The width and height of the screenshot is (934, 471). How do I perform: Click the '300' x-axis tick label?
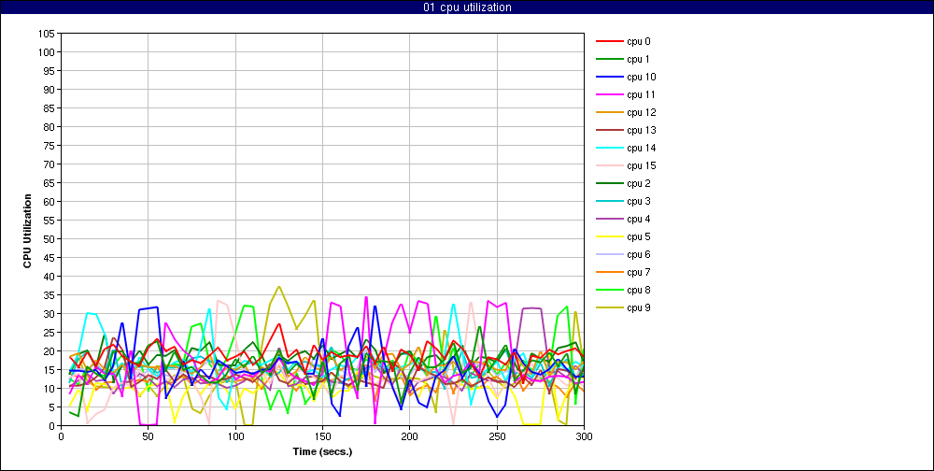click(x=584, y=435)
